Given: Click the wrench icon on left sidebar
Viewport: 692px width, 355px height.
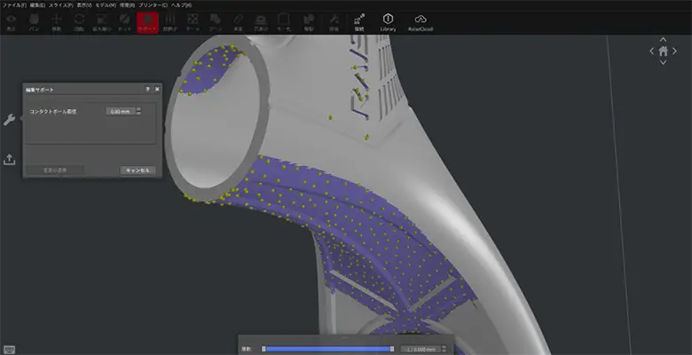Looking at the screenshot, I should click(10, 120).
